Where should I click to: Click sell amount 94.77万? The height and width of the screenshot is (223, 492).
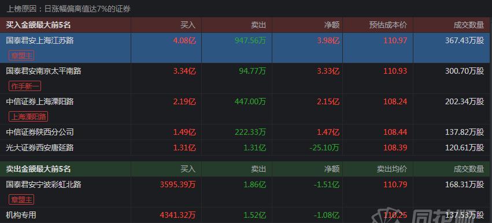point(252,71)
